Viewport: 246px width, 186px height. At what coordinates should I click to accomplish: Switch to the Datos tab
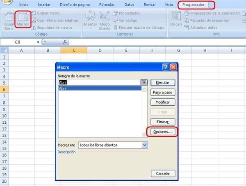(x=129, y=5)
